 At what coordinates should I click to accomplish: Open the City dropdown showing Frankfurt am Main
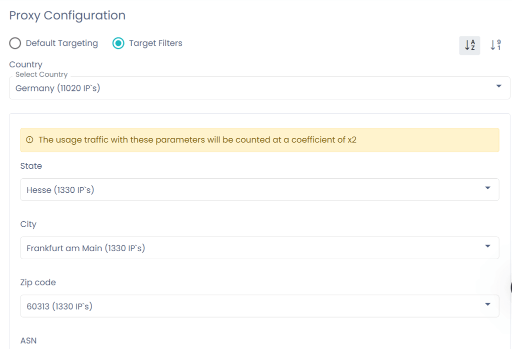(x=259, y=248)
